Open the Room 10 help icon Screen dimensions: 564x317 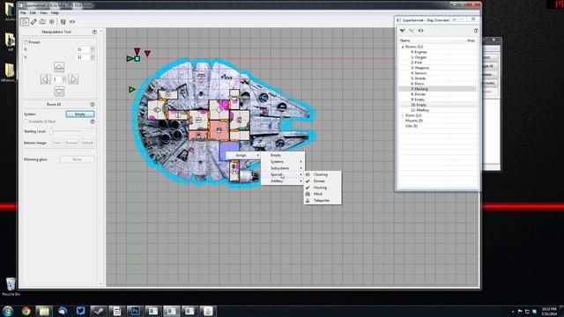pyautogui.click(x=93, y=104)
